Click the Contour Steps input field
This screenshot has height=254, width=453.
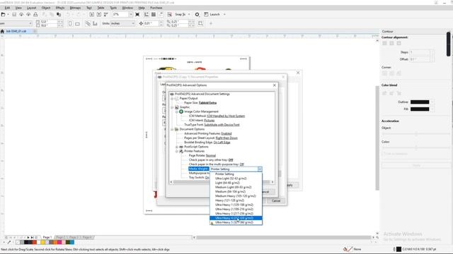(x=420, y=52)
